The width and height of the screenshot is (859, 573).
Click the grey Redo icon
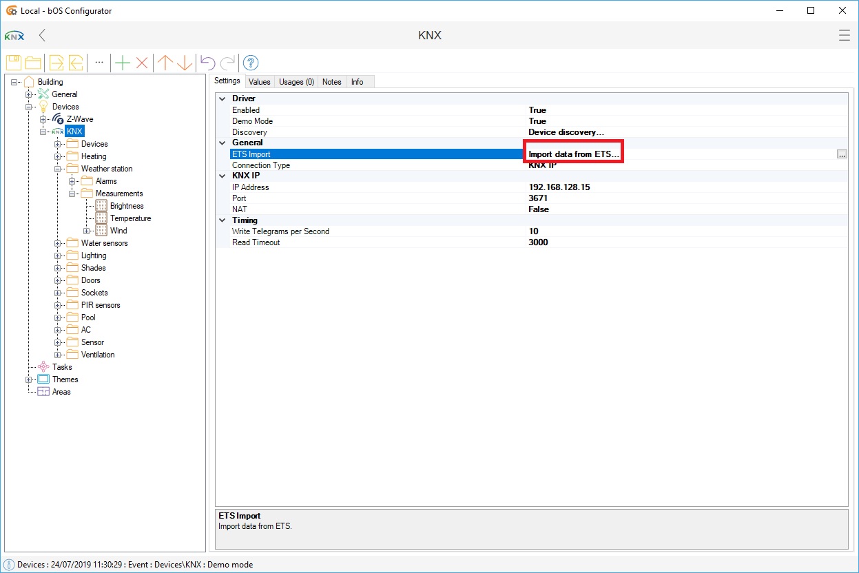pos(228,63)
